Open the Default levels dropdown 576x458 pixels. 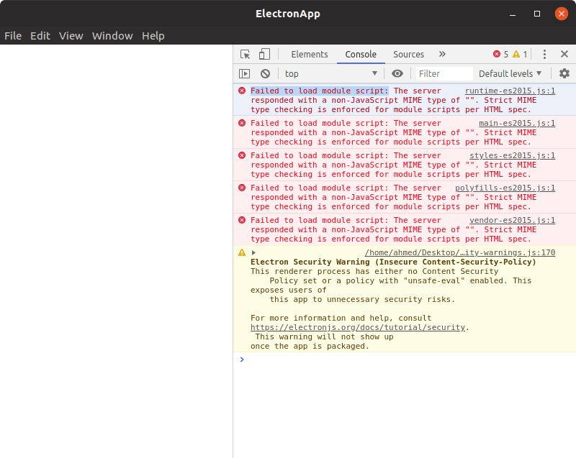pos(510,74)
